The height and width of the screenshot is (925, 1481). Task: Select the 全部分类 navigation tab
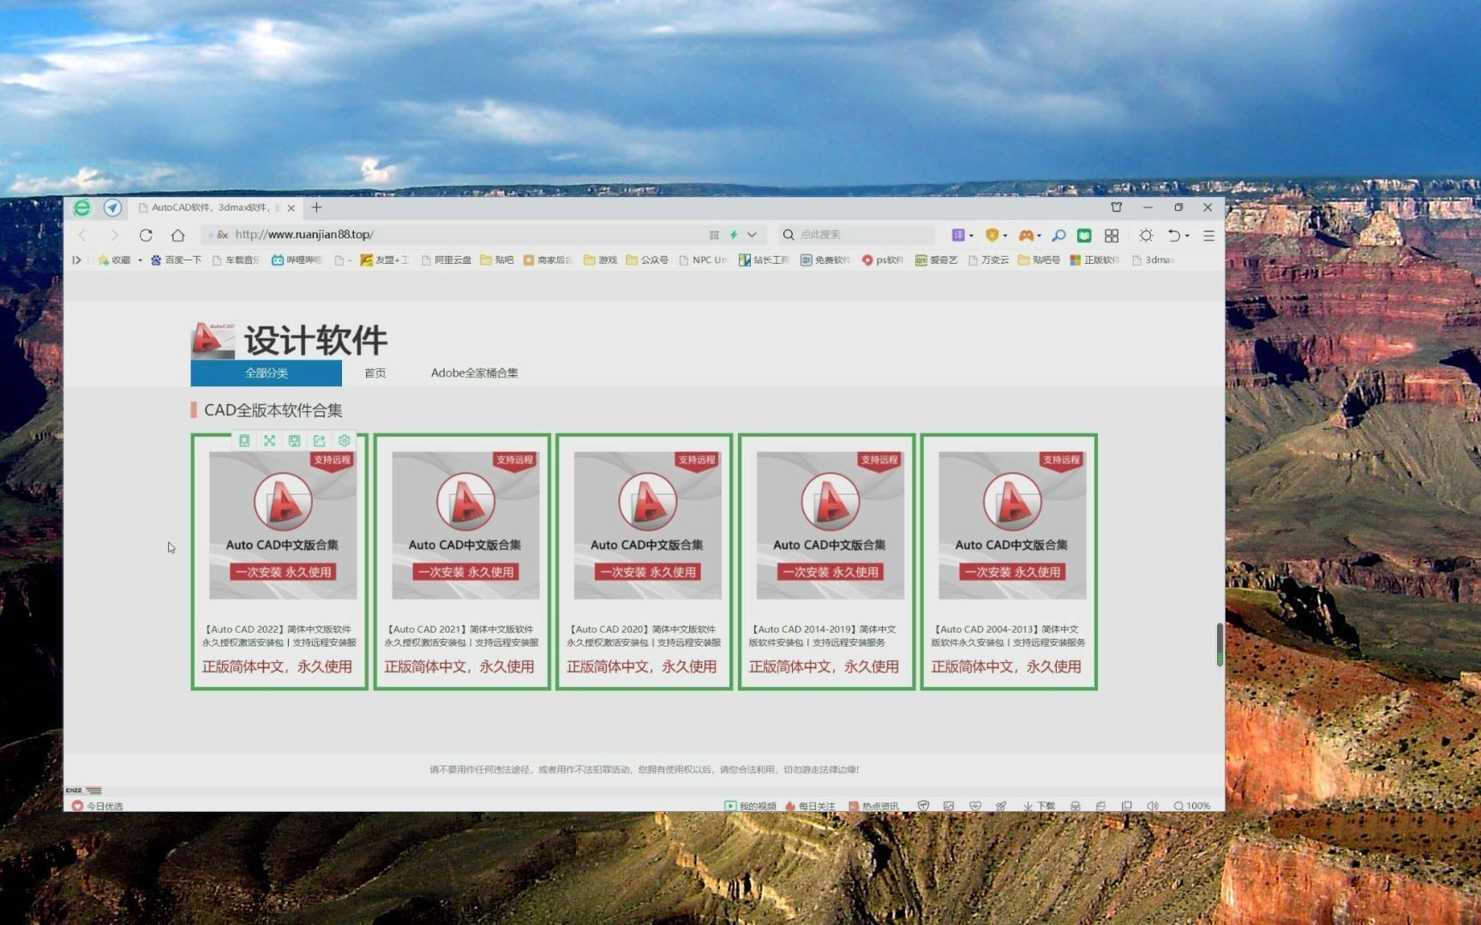click(x=266, y=373)
